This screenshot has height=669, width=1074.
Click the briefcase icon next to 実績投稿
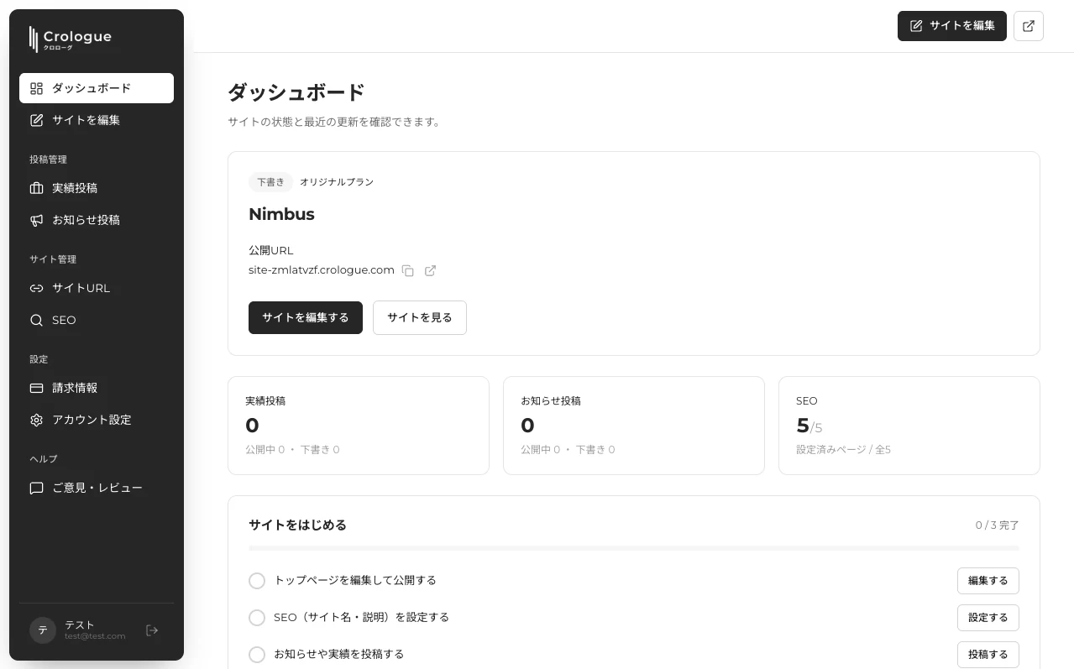(36, 188)
